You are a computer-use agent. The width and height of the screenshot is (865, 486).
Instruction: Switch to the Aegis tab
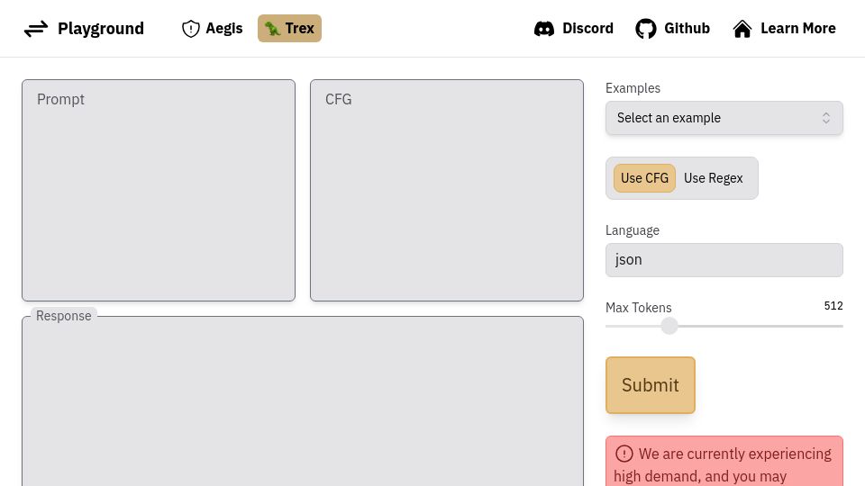tap(213, 29)
